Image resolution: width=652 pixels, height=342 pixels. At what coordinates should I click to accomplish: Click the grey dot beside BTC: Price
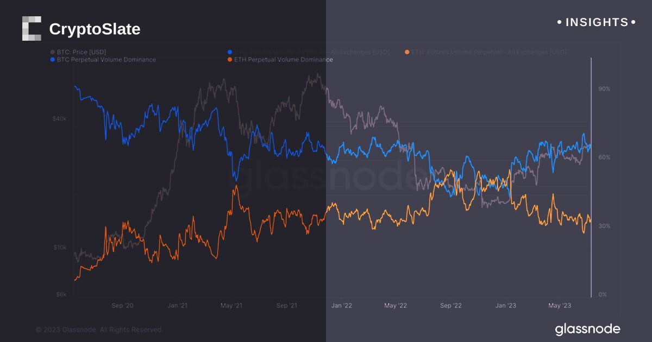click(x=52, y=52)
